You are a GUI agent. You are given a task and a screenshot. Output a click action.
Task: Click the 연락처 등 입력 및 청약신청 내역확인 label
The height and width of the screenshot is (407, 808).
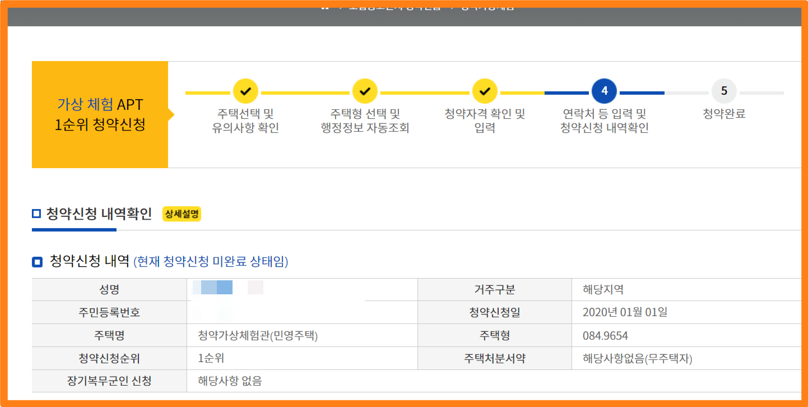pos(604,121)
